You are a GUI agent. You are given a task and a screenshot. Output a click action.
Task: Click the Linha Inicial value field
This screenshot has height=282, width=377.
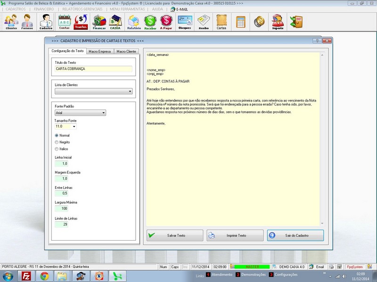coord(61,164)
